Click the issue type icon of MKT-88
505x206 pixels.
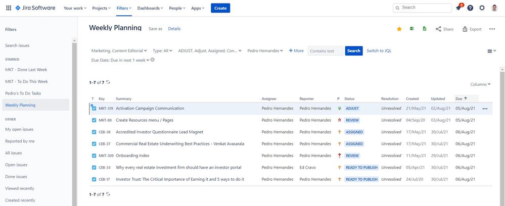click(x=94, y=120)
